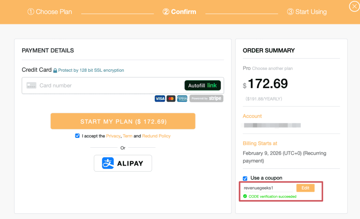Click the Powered by Stripe badge
This screenshot has height=219, width=360.
coord(206,98)
